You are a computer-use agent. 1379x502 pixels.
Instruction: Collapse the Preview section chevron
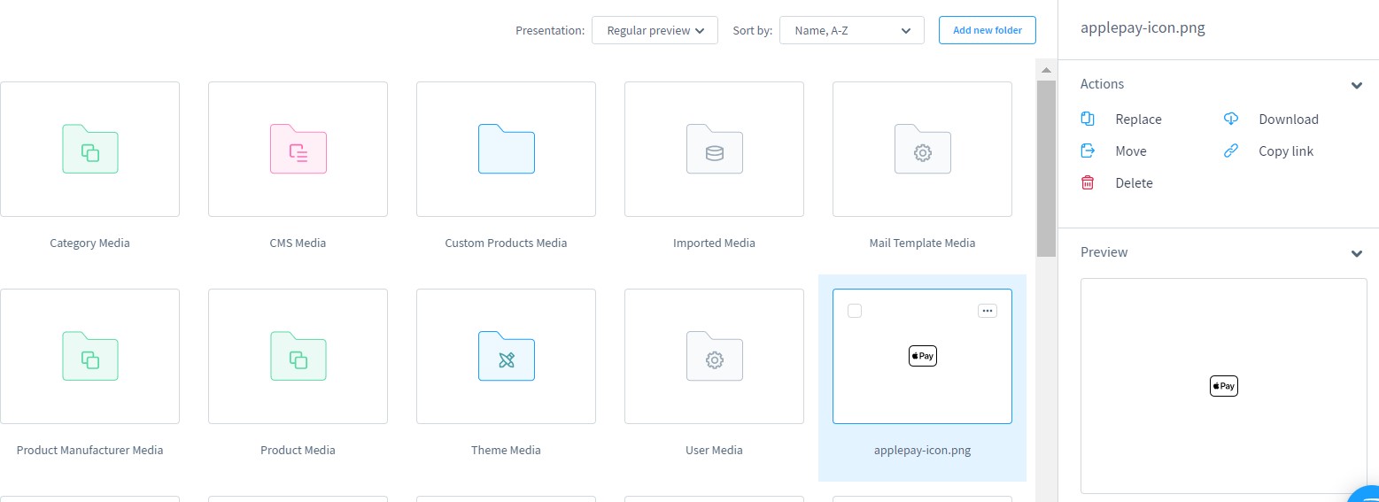[x=1356, y=253]
